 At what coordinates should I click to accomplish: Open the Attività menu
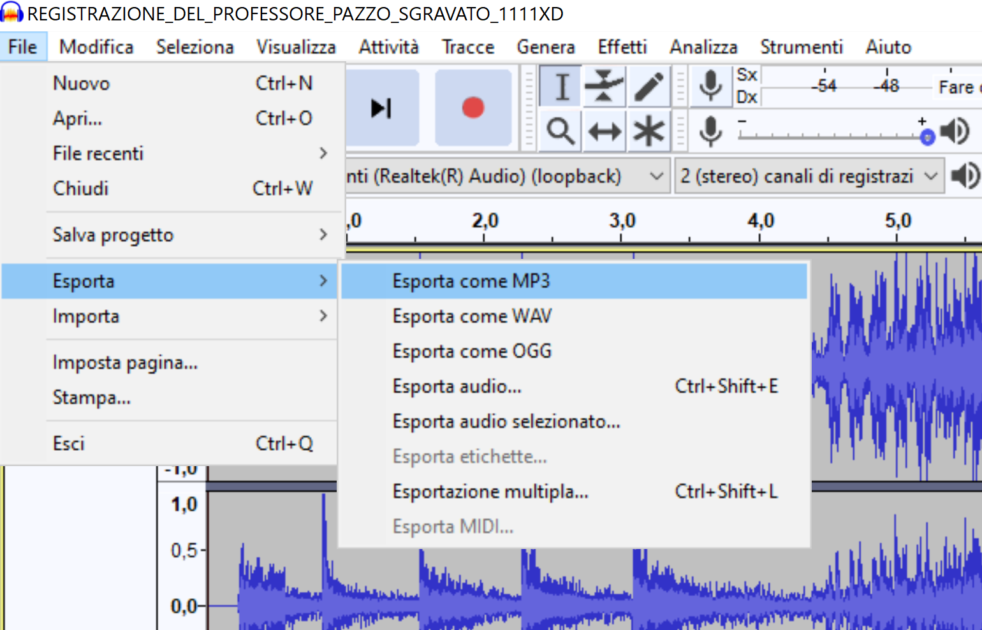click(x=388, y=47)
